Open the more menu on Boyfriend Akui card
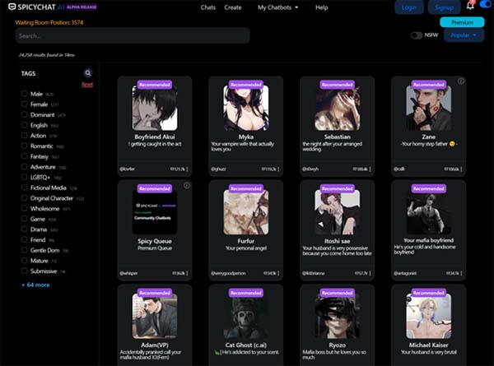This screenshot has height=366, width=494. (x=187, y=169)
